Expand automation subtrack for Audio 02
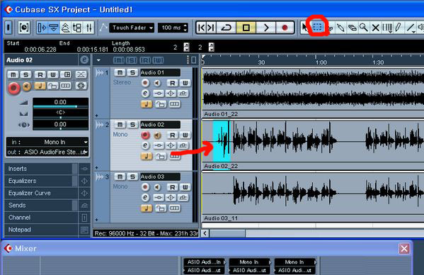This screenshot has width=424, height=275. pyautogui.click(x=96, y=167)
